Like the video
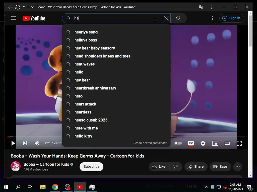Screen dimensions: 257x192 [x=159, y=166]
